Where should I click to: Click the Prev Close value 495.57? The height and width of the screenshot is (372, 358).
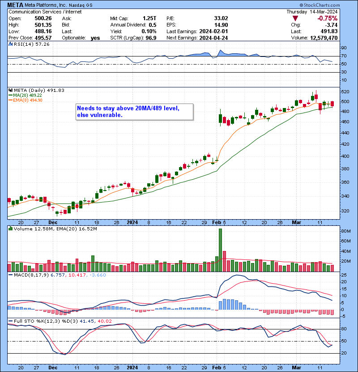point(43,38)
